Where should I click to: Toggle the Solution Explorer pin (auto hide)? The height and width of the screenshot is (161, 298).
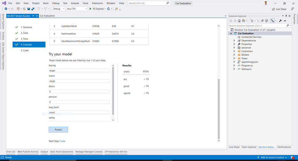pyautogui.click(x=286, y=16)
